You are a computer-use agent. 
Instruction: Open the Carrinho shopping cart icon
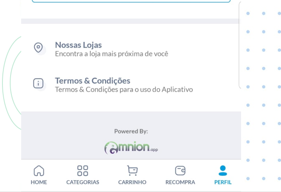tap(132, 170)
